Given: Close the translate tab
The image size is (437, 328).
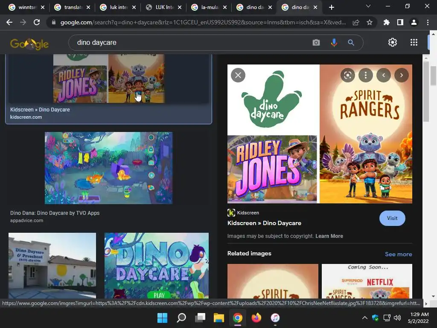Looking at the screenshot, I should tap(88, 7).
